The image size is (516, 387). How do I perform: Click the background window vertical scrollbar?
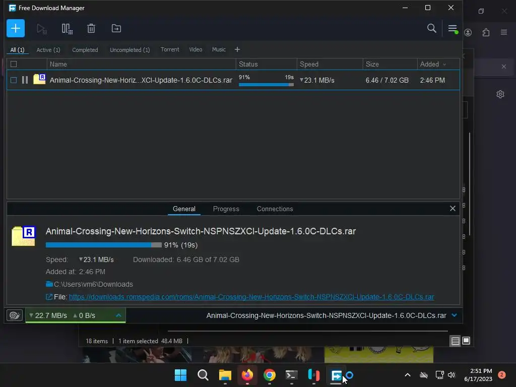pos(470,184)
